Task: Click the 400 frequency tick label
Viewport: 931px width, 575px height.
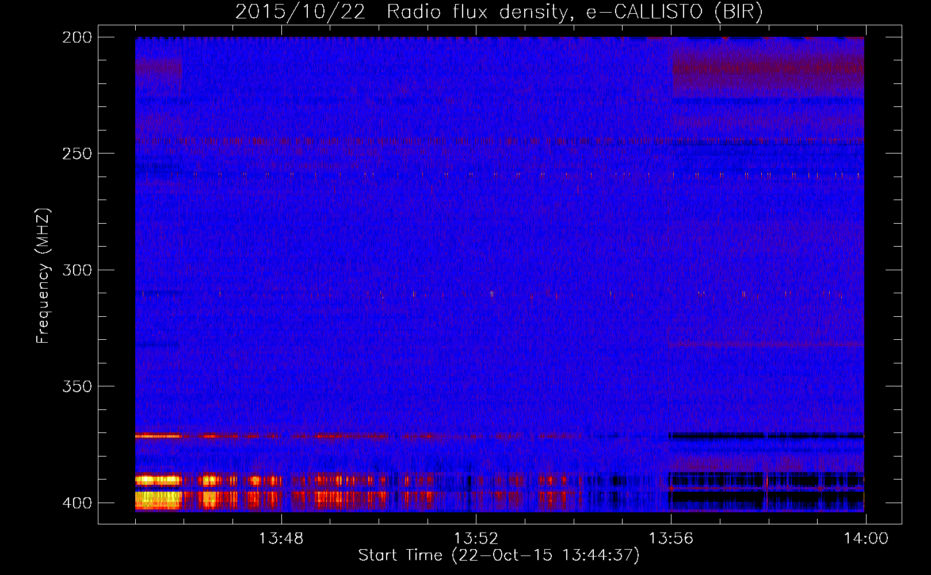Action: pyautogui.click(x=77, y=503)
